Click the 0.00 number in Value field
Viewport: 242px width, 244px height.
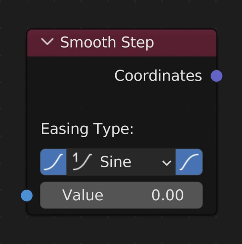(168, 195)
